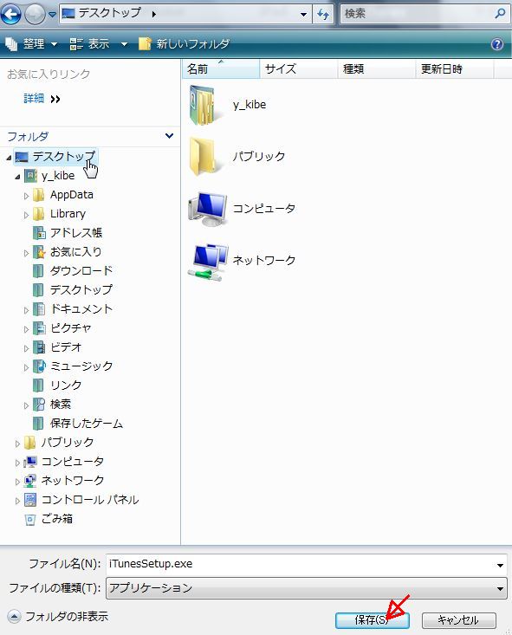Click the search magnifier icon

[500, 14]
